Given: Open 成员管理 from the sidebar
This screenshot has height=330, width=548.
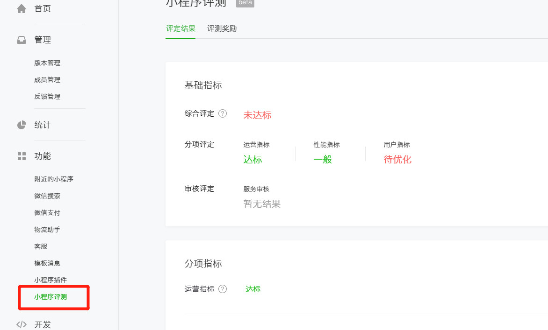Looking at the screenshot, I should tap(47, 79).
